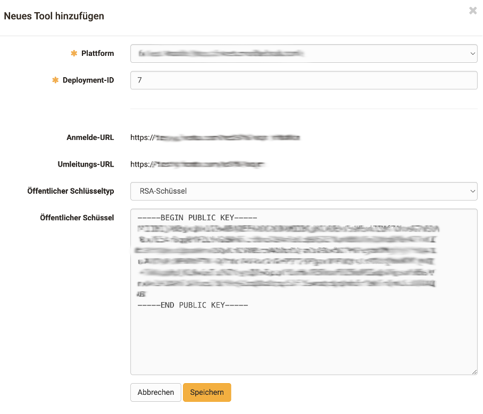Select the Umleitungs-URL https value text

coord(197,164)
